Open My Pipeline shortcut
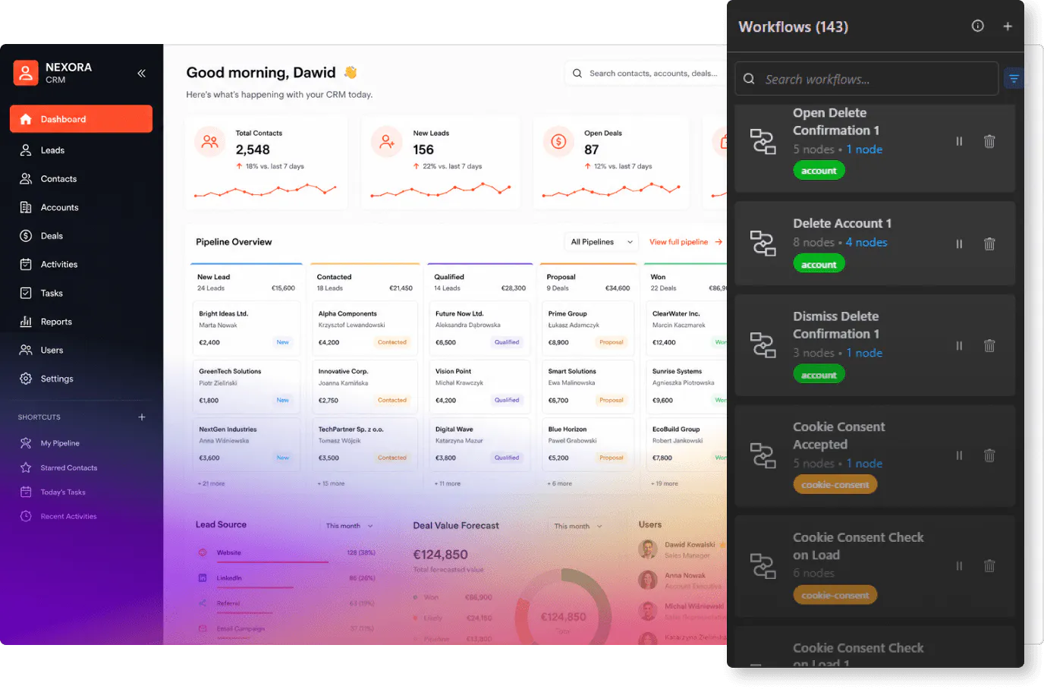The image size is (1044, 689). tap(60, 443)
